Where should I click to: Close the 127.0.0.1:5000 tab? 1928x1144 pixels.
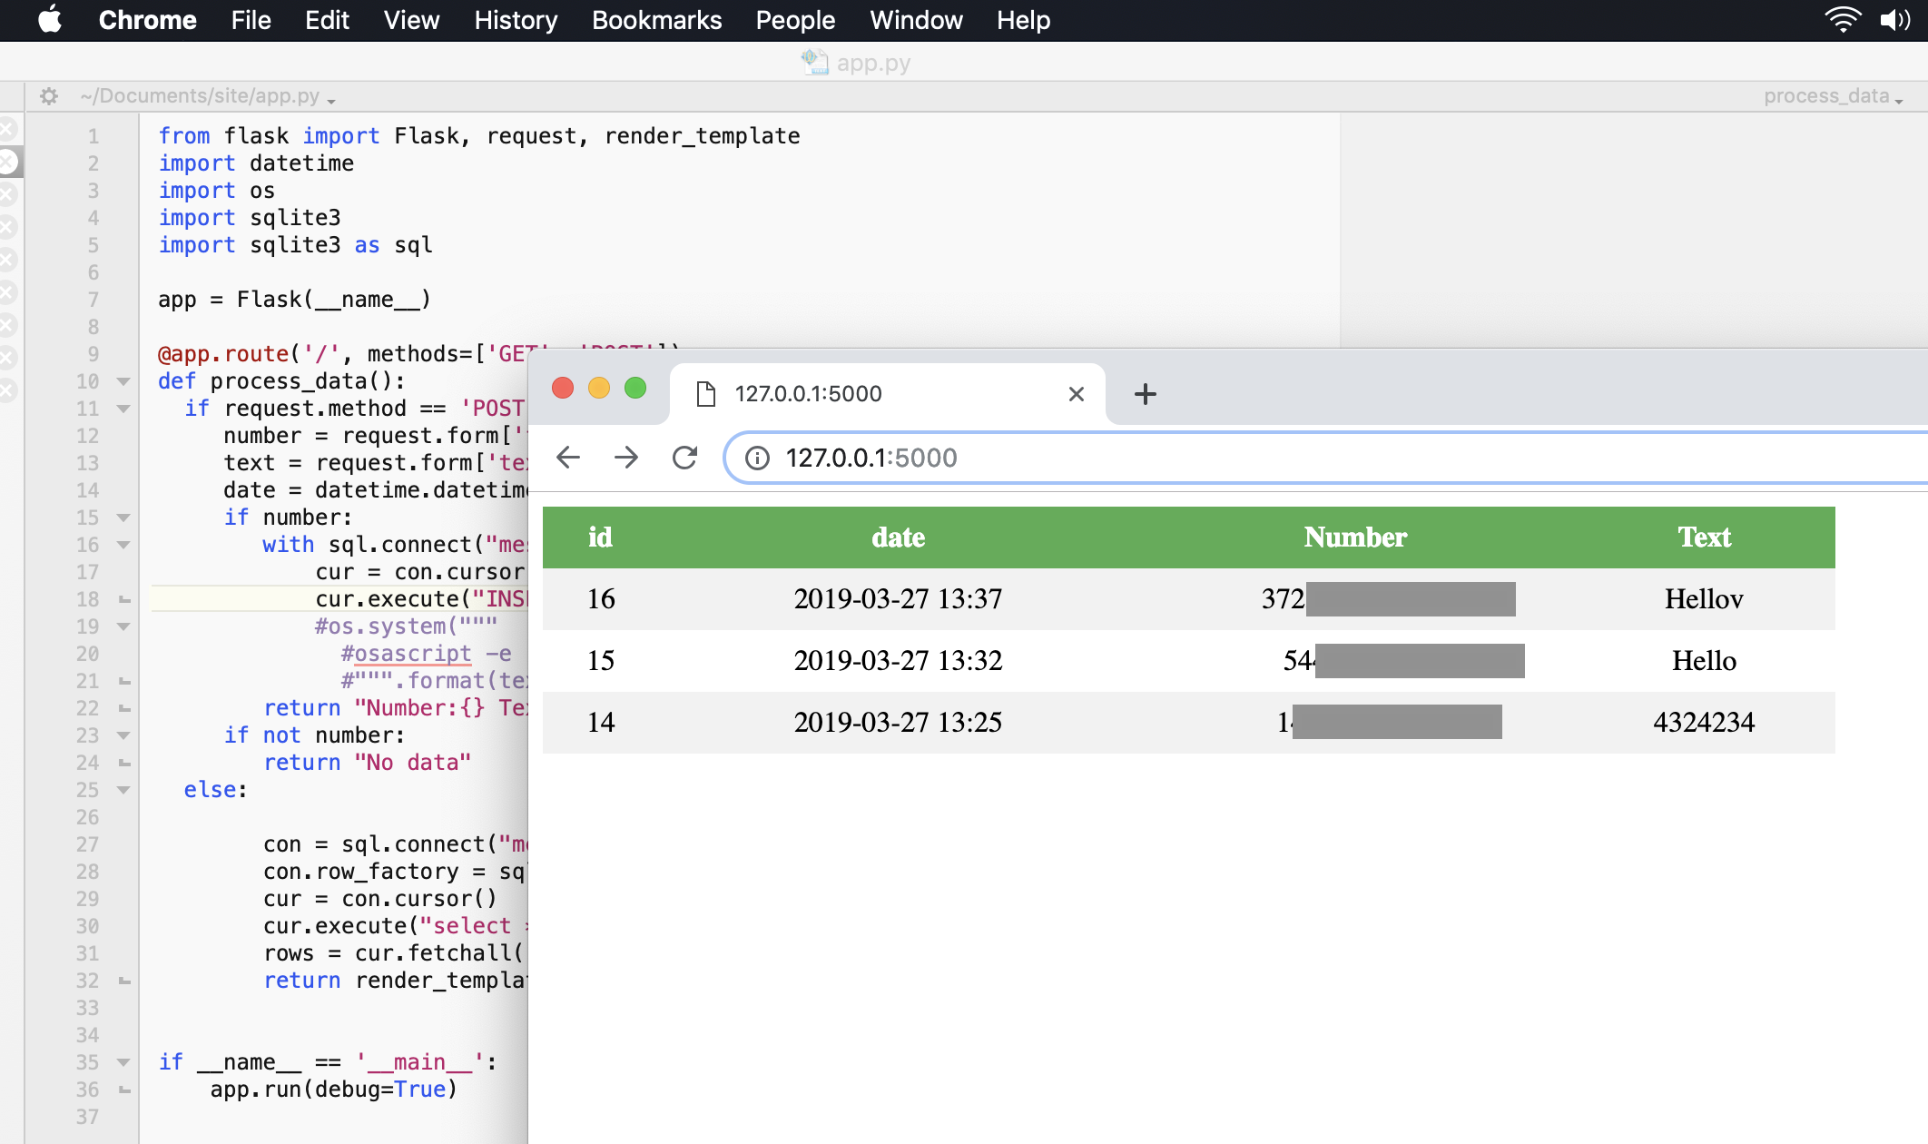[x=1077, y=394]
